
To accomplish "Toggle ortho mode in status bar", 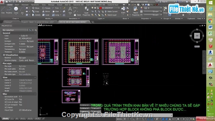I will [x=134, y=119].
